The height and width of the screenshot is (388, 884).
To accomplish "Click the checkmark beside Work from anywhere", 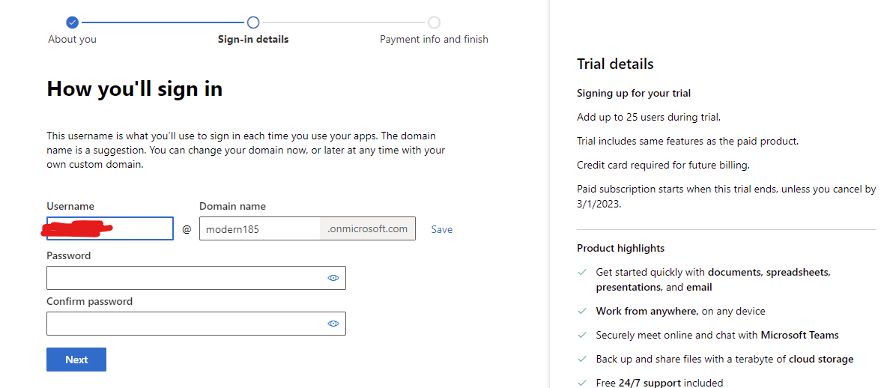I will point(582,312).
